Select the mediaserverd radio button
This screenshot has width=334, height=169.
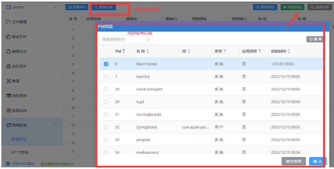click(x=106, y=152)
